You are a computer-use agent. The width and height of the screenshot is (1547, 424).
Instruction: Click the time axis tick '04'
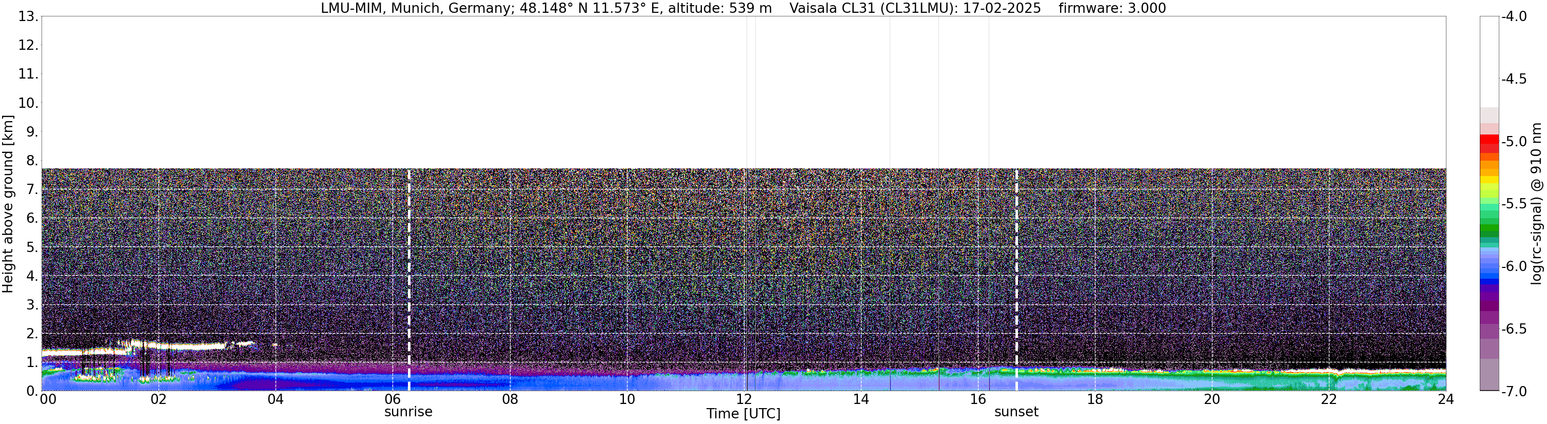coord(275,400)
